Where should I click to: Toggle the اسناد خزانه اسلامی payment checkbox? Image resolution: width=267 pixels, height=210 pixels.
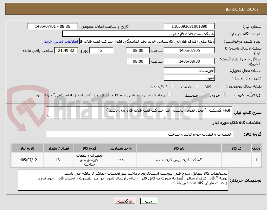(x=169, y=94)
